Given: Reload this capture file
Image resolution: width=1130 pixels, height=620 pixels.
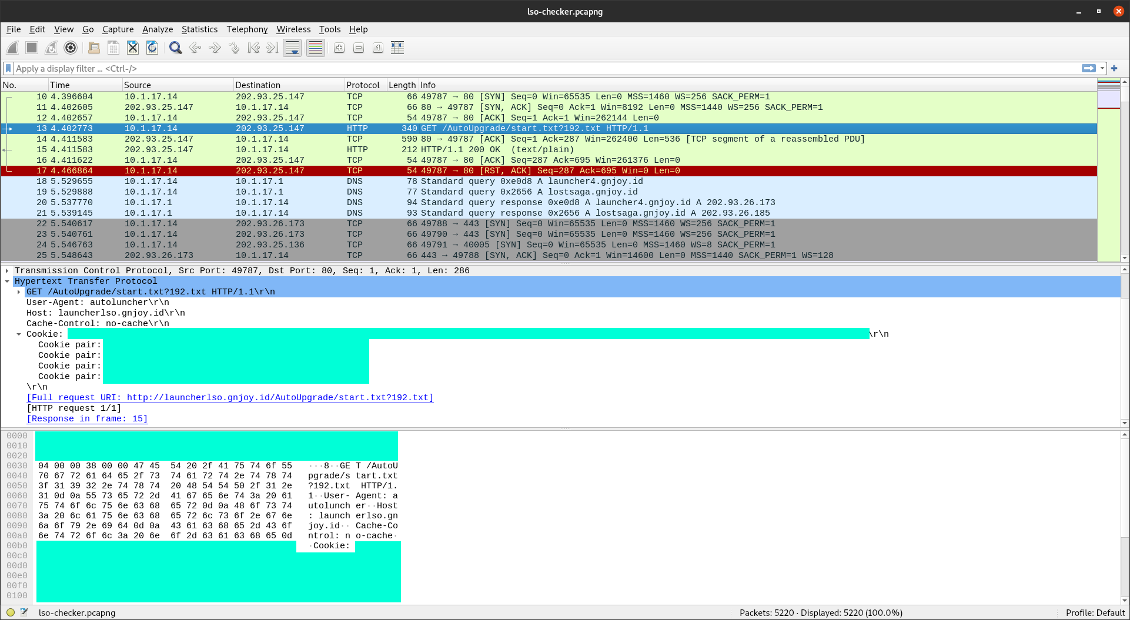Looking at the screenshot, I should [x=152, y=48].
